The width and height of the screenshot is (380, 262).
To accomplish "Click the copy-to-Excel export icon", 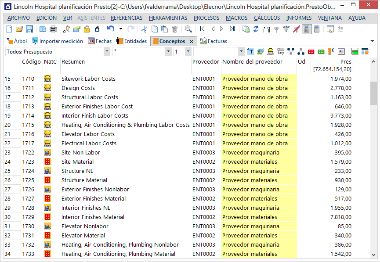I will pos(246,29).
